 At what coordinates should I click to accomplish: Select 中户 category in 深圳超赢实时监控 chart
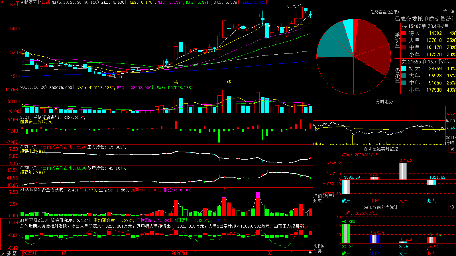coord(374,201)
